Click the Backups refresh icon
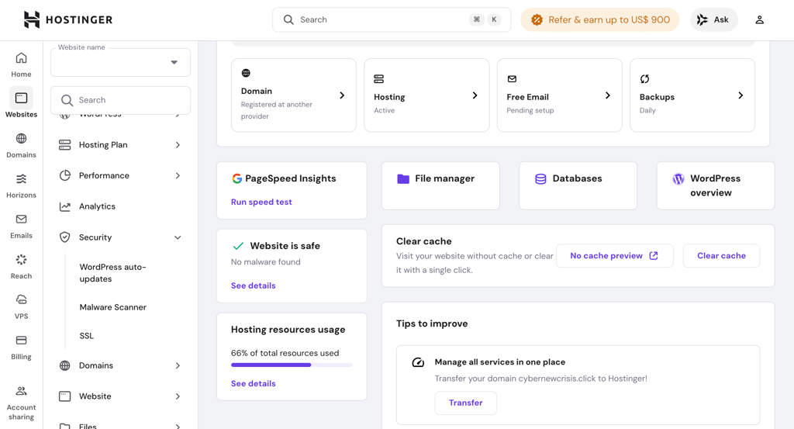The width and height of the screenshot is (794, 429). [644, 79]
